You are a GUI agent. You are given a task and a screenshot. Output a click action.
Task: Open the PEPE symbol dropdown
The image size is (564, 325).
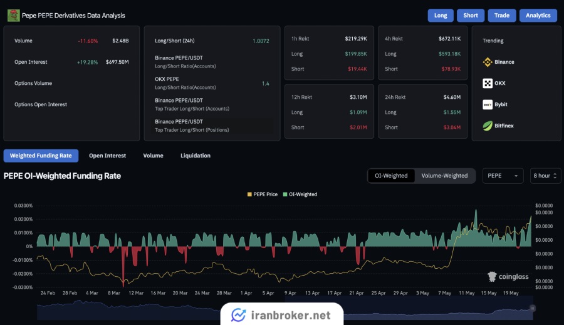click(503, 176)
